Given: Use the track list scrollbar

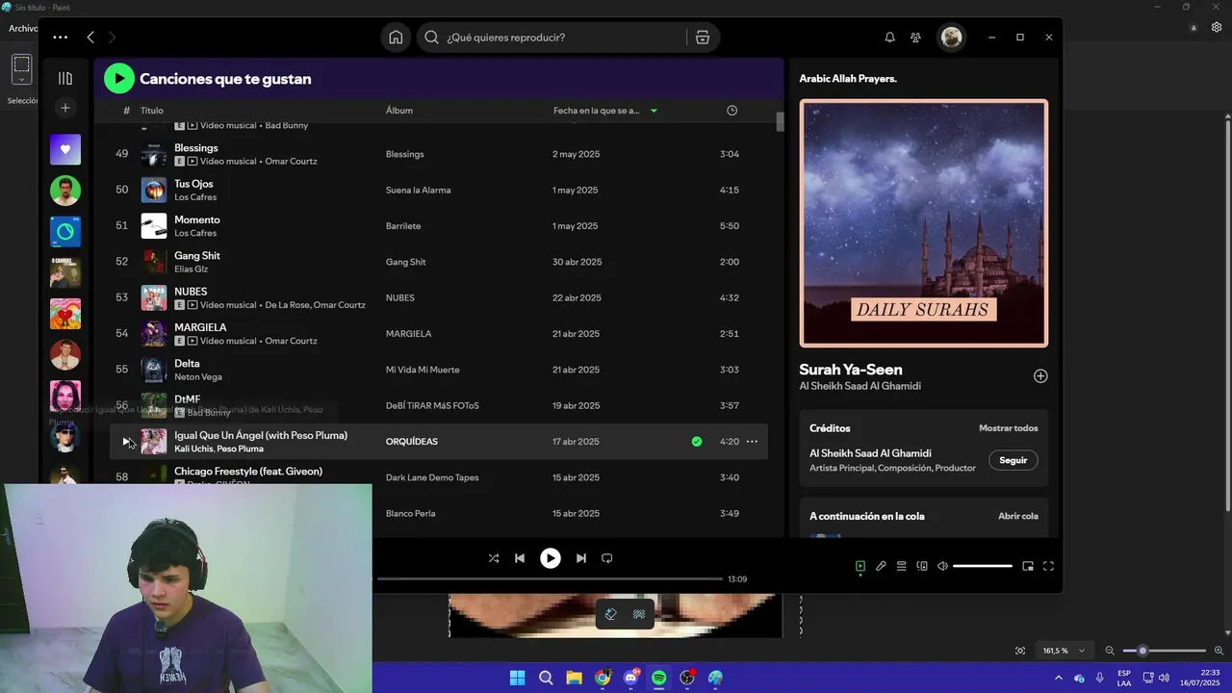Looking at the screenshot, I should click(780, 121).
